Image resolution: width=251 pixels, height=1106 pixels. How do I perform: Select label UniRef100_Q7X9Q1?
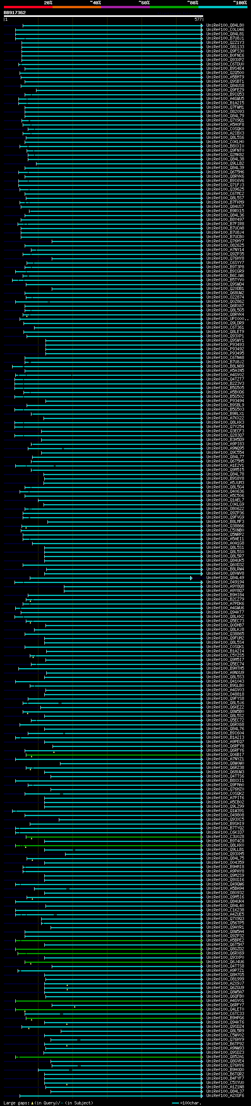[225, 120]
